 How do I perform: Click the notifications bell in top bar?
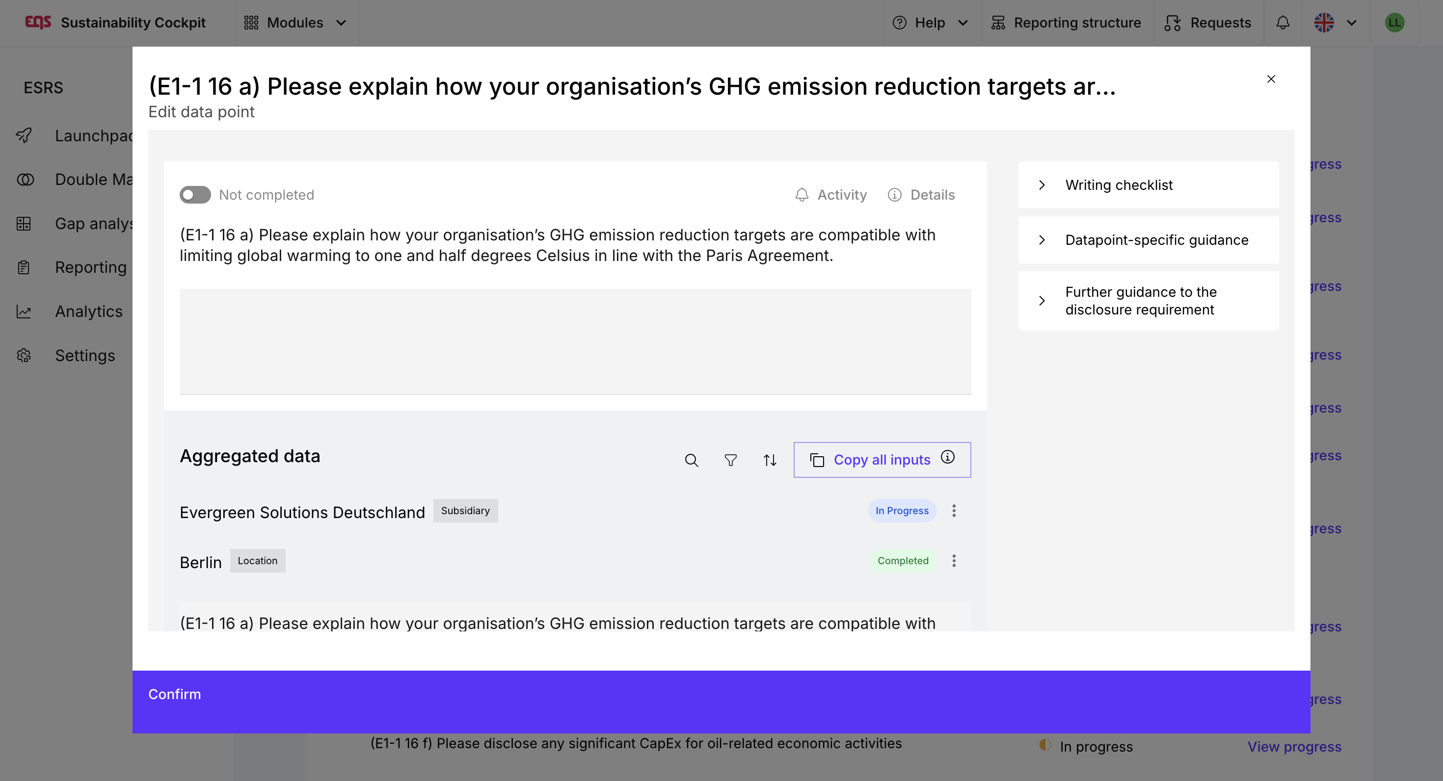[x=1283, y=23]
